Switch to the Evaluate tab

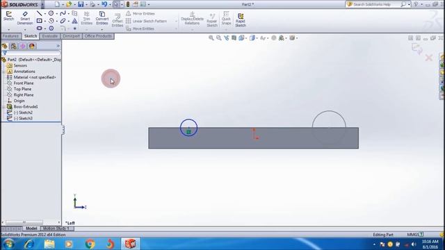49,36
